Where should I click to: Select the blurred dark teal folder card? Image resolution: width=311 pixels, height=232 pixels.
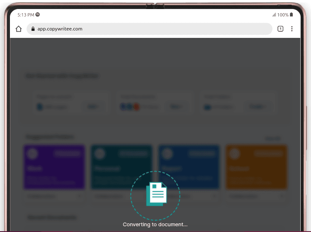pyautogui.click(x=121, y=167)
